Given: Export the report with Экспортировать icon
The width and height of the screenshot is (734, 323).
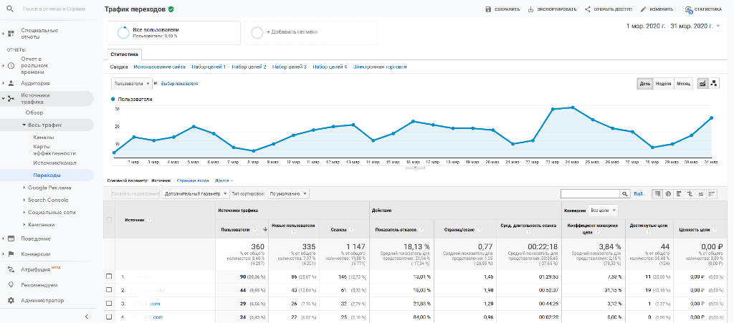Looking at the screenshot, I should pos(531,10).
